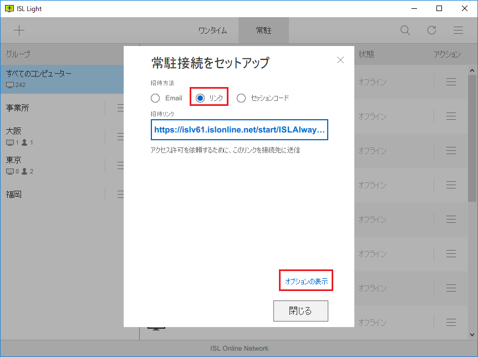Click the refresh icon in toolbar

431,30
